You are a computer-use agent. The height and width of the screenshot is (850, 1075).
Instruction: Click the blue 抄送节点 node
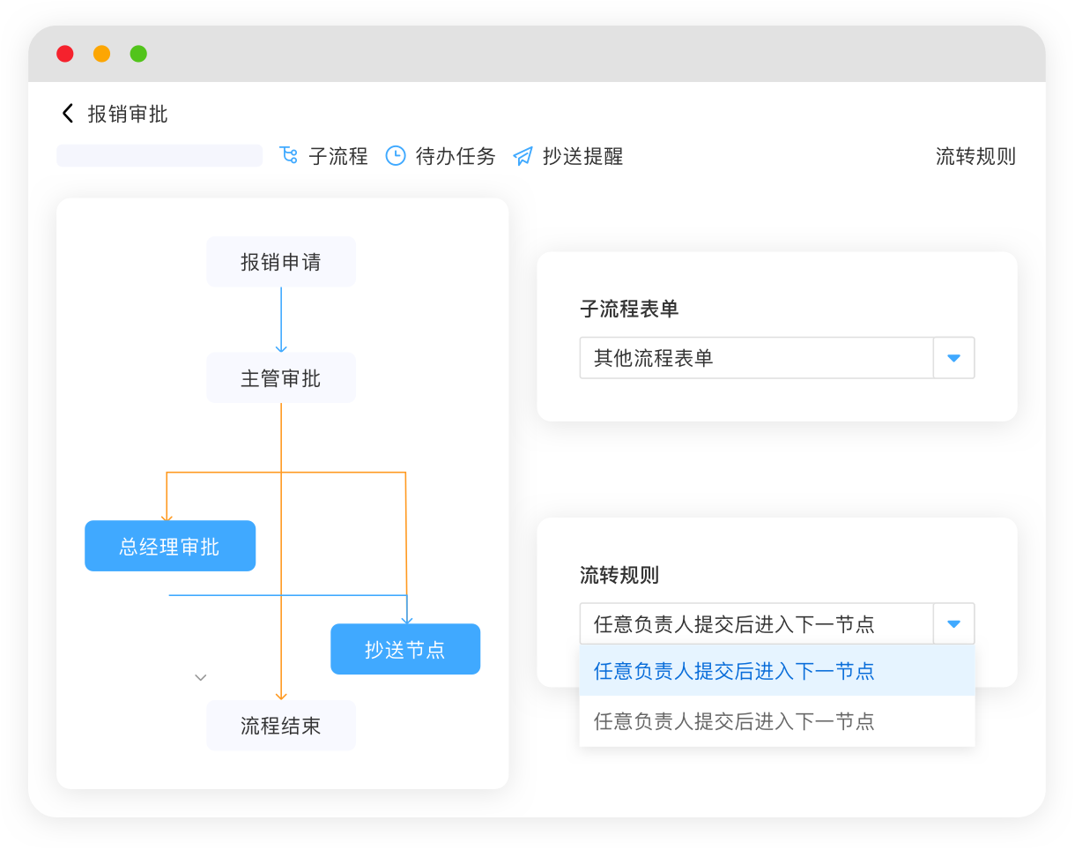pos(405,649)
